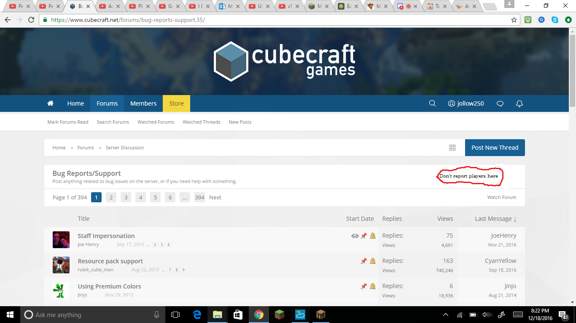Click the Cortana microphone icon
Screen dimensions: 576x323
(x=156, y=315)
